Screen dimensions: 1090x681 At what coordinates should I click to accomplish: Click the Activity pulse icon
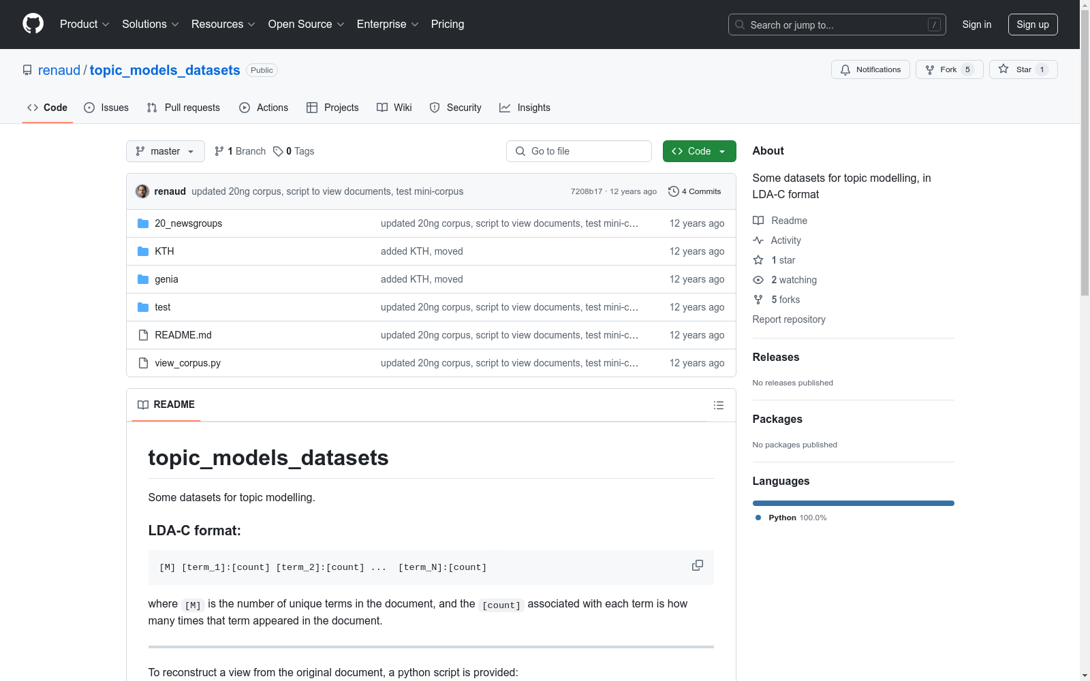(758, 240)
